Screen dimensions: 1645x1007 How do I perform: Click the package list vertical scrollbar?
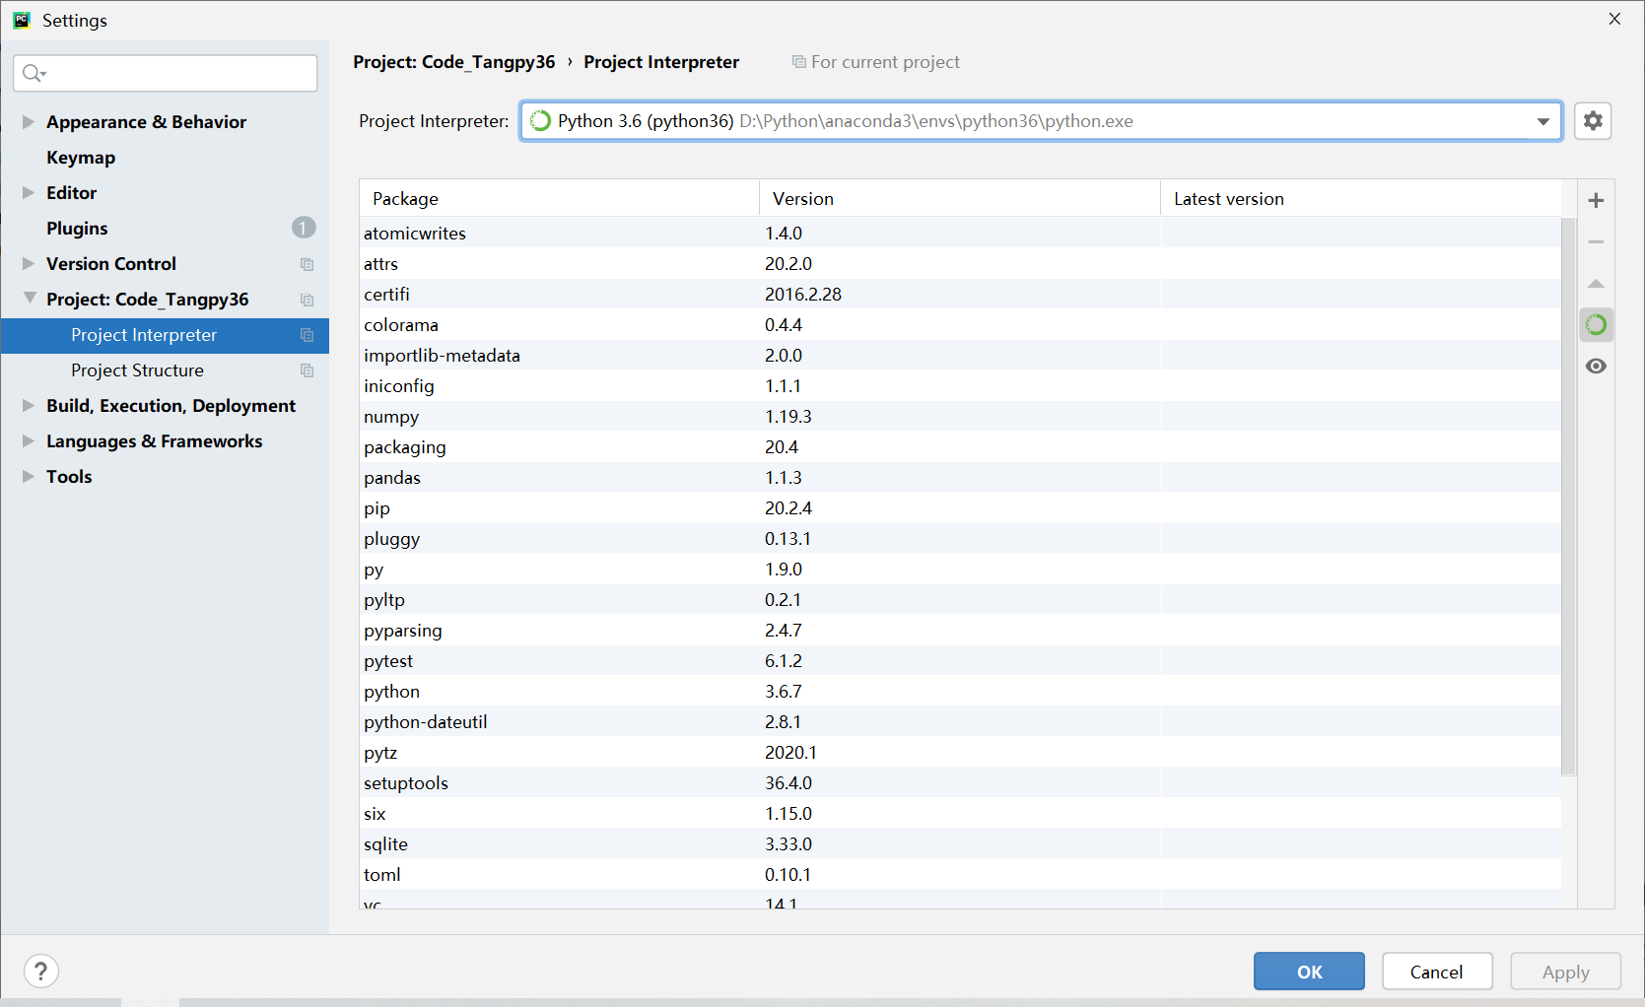pyautogui.click(x=1569, y=497)
